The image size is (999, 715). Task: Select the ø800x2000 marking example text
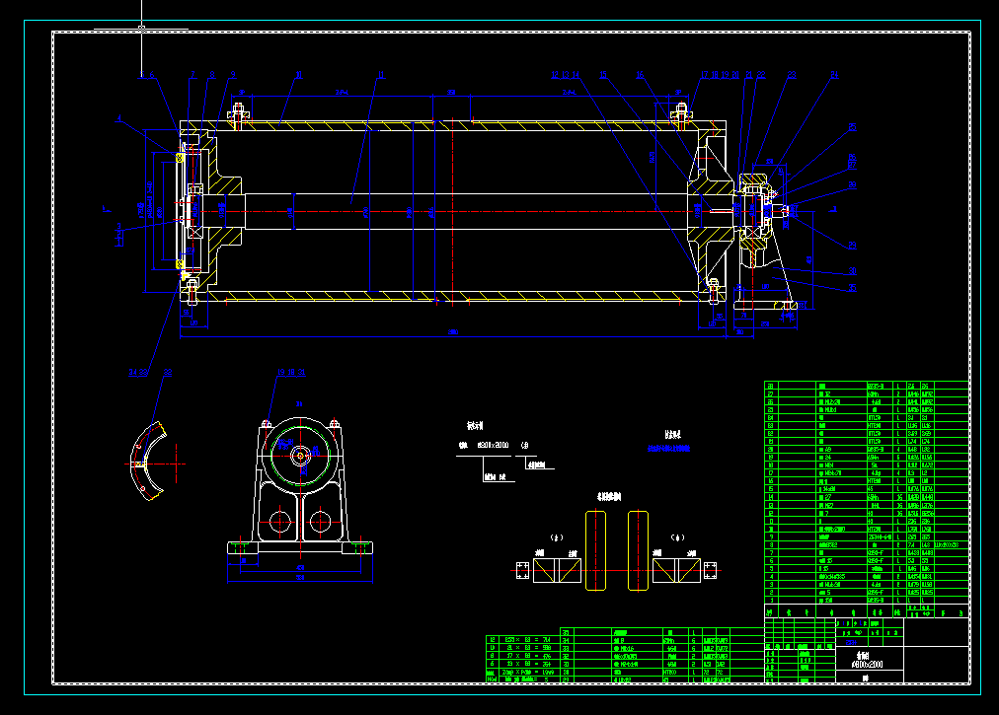pyautogui.click(x=494, y=445)
